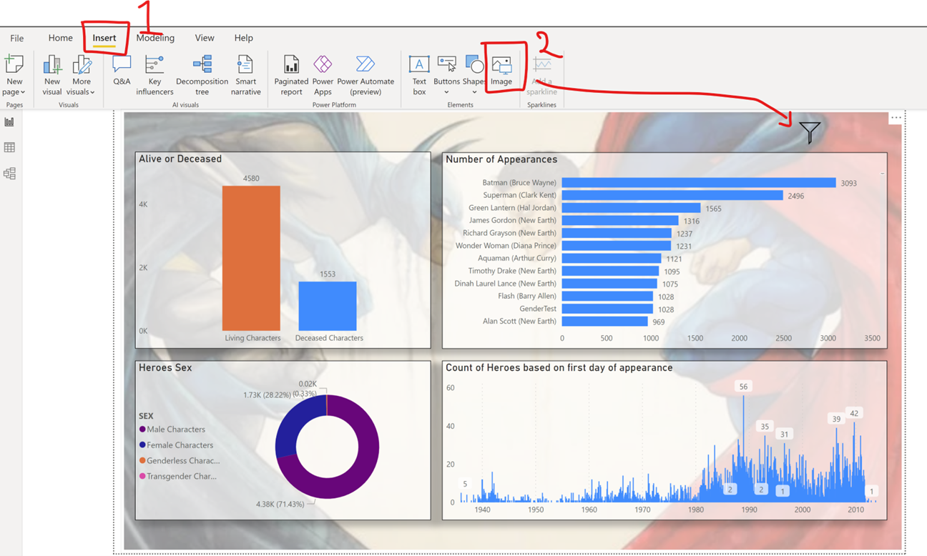Click the Superman (Clark Kent) bar
The height and width of the screenshot is (556, 927).
[672, 195]
